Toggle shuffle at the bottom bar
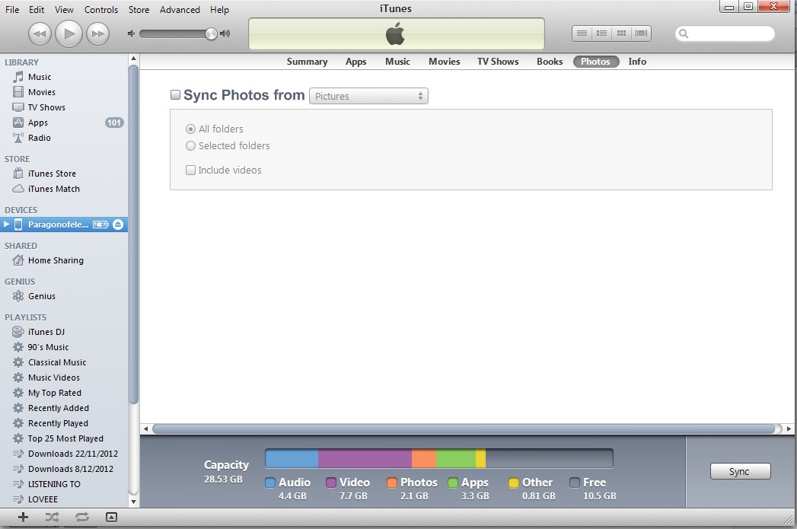The image size is (797, 529). 52,518
